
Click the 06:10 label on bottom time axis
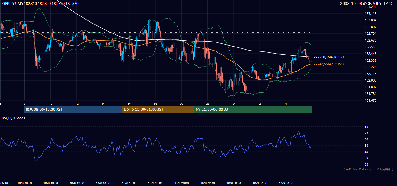(x=4, y=183)
